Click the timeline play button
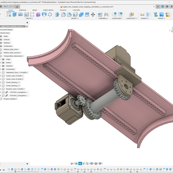Screen dimensions: 173x173 pos(1,170)
